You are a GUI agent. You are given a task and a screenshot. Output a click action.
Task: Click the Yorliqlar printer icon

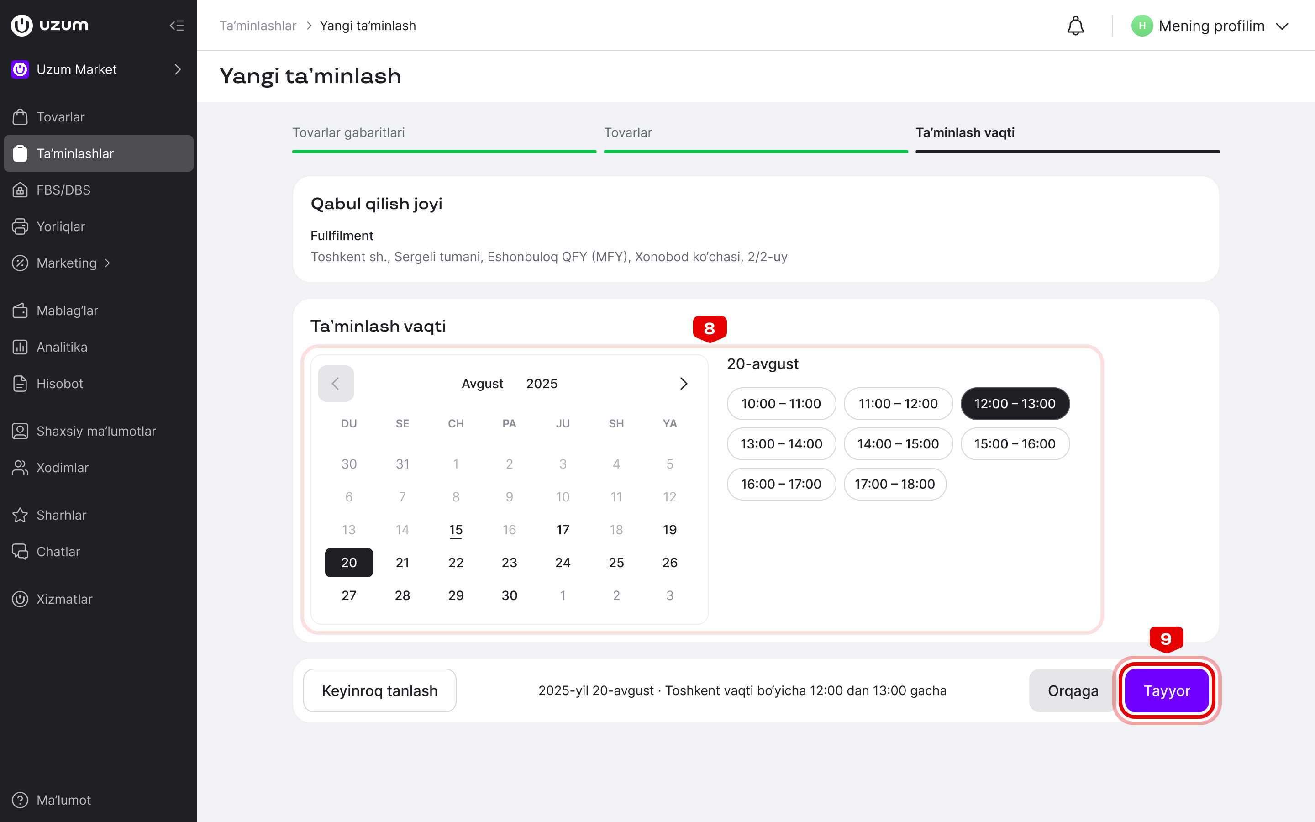tap(20, 226)
